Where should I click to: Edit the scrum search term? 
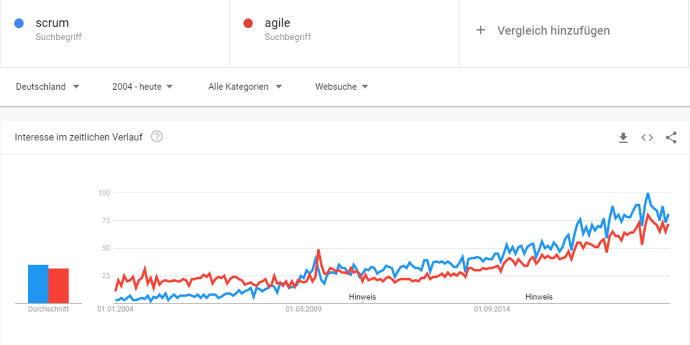click(52, 23)
